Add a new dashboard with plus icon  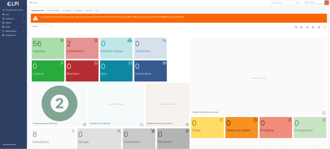[51, 26]
